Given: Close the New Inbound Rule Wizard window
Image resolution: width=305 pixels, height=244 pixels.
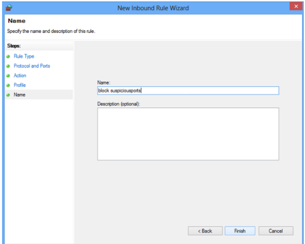Looking at the screenshot, I should point(296,6).
